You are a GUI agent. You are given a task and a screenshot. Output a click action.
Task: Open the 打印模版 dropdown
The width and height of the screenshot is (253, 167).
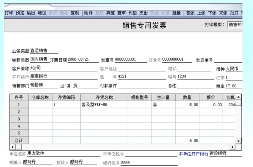click(x=235, y=25)
